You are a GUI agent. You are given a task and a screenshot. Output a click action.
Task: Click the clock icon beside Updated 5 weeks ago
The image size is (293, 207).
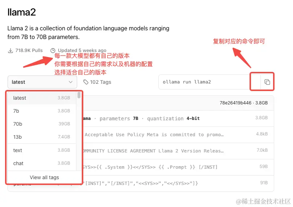pyautogui.click(x=53, y=51)
